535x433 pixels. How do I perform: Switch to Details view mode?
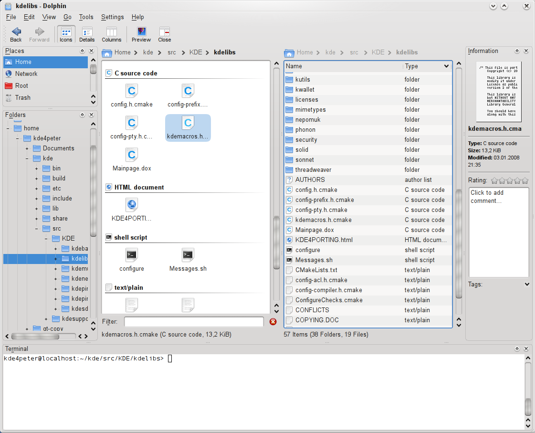tap(87, 34)
